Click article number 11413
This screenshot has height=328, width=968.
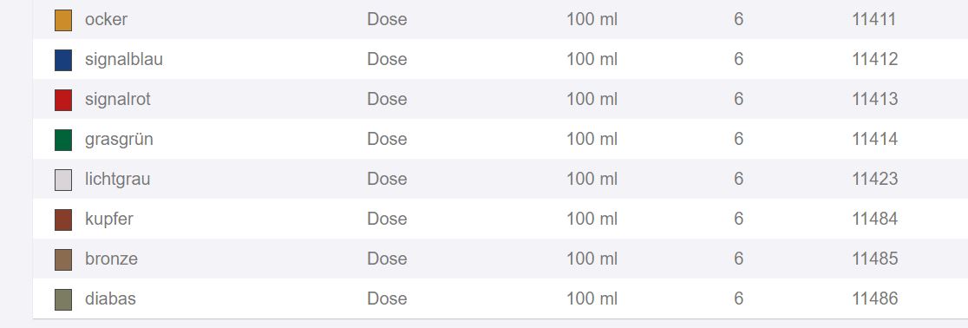(875, 99)
